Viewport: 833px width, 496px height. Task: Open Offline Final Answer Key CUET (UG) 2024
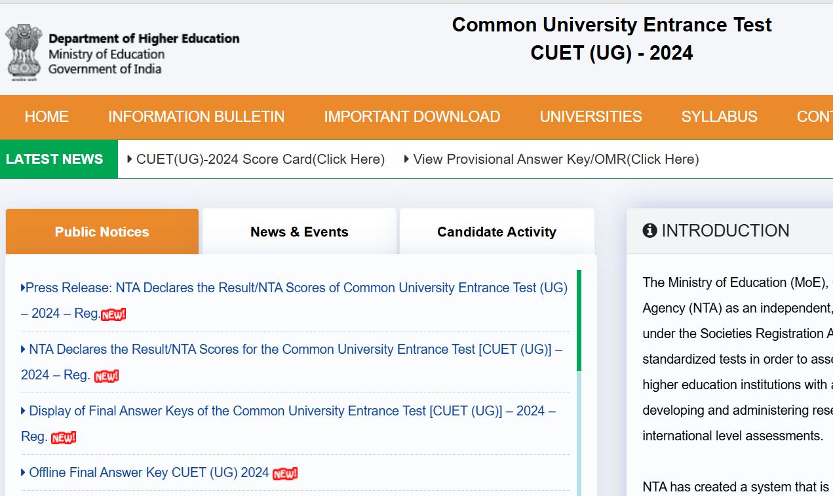[x=149, y=472]
